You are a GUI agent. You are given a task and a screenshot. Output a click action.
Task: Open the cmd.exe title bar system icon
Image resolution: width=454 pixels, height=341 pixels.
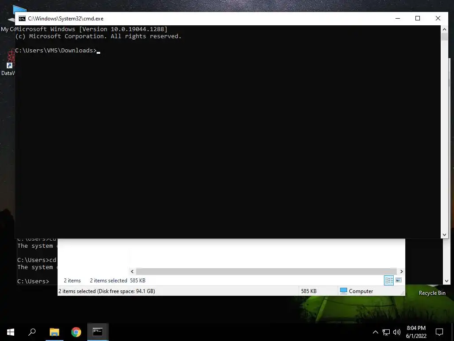click(22, 19)
